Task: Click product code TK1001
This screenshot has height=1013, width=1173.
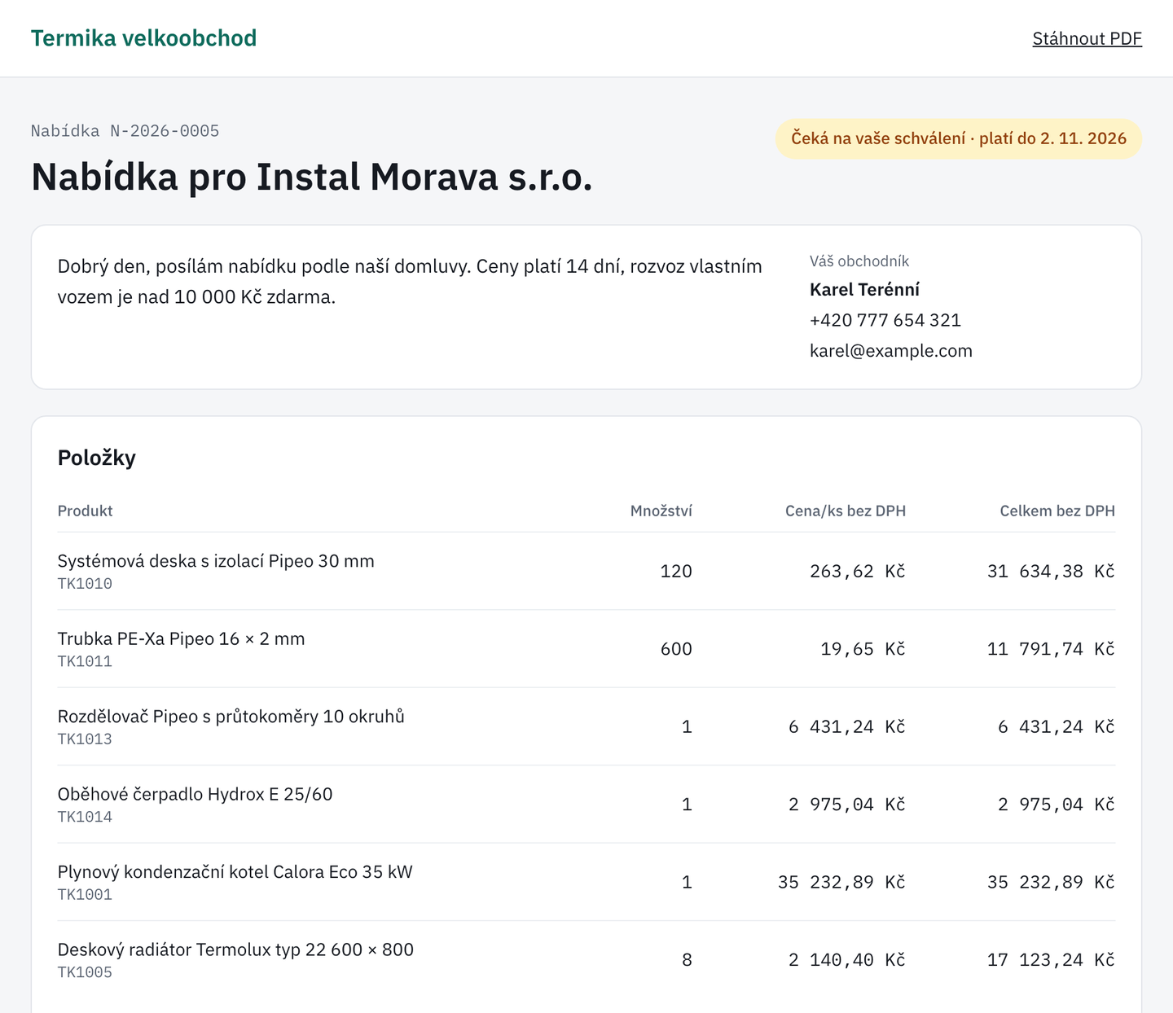Action: point(85,895)
